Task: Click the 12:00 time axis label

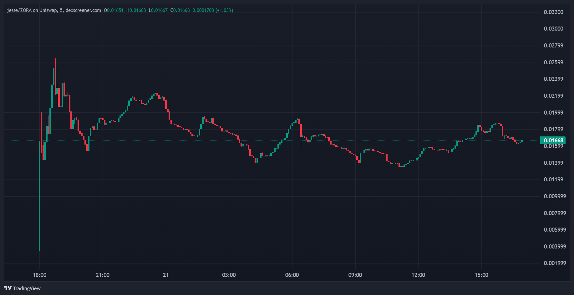Action: [418, 275]
